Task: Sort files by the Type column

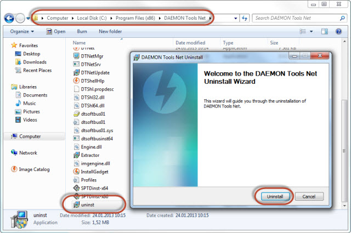Action: click(x=228, y=43)
